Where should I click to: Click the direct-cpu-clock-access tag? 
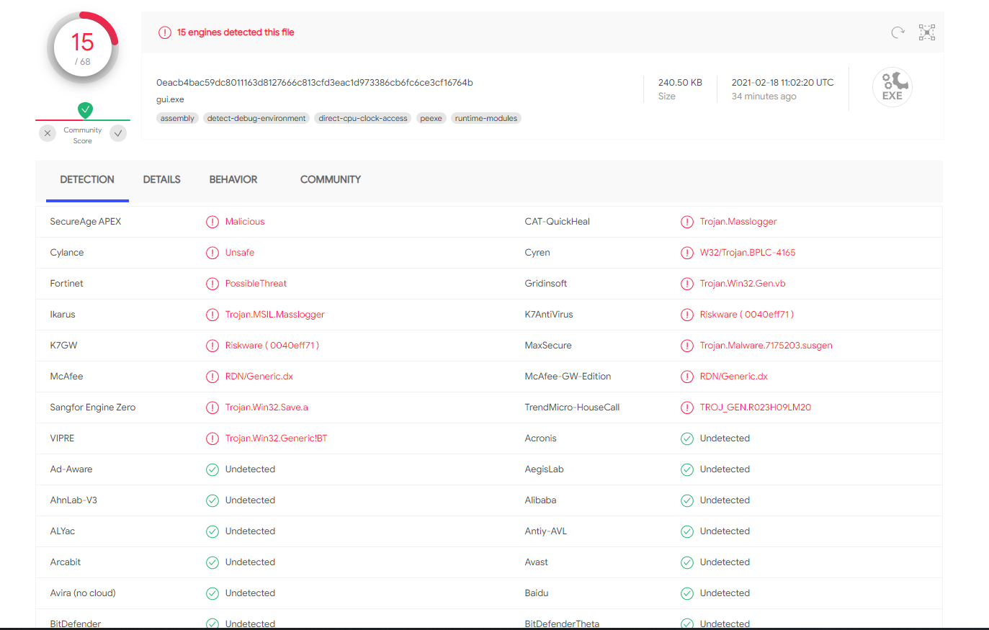[363, 118]
